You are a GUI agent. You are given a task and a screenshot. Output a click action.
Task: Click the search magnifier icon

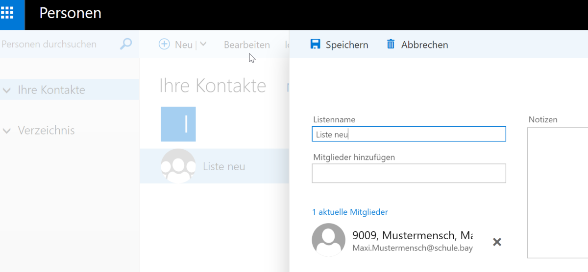click(x=126, y=44)
